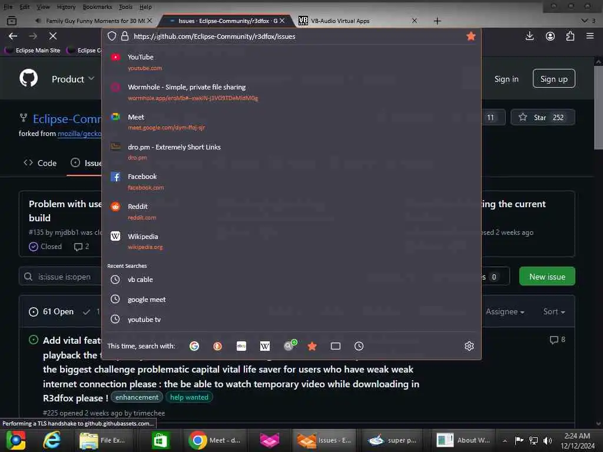Screen dimensions: 603x452
Task: Pick recent search 'vb cable'
Action: pos(291,280)
